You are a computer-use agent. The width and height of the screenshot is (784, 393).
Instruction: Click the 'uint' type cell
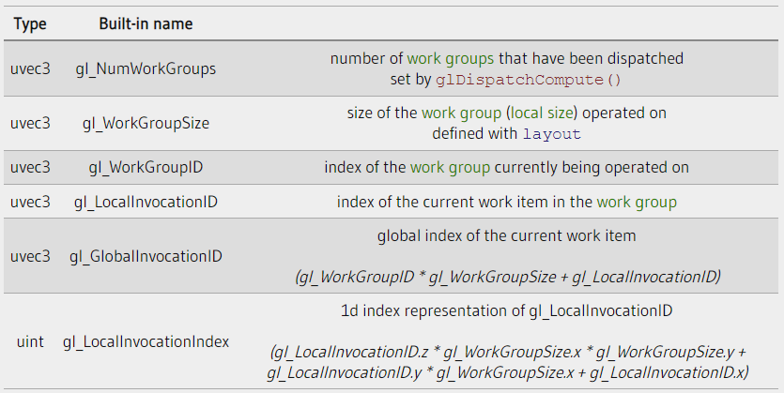30,341
